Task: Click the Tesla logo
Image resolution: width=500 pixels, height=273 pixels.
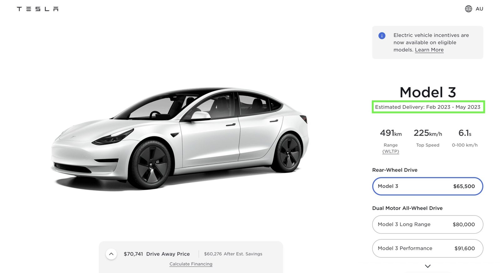Action: pos(37,9)
